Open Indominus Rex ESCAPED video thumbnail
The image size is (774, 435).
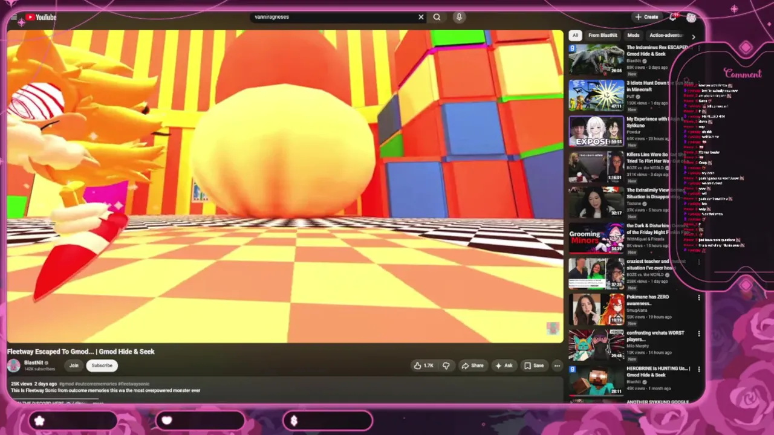(x=596, y=59)
